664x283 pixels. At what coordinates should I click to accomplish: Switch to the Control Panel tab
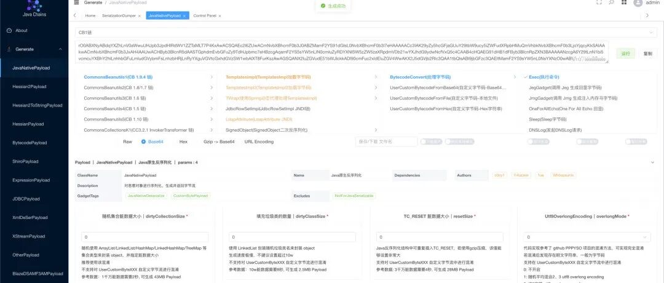(205, 15)
